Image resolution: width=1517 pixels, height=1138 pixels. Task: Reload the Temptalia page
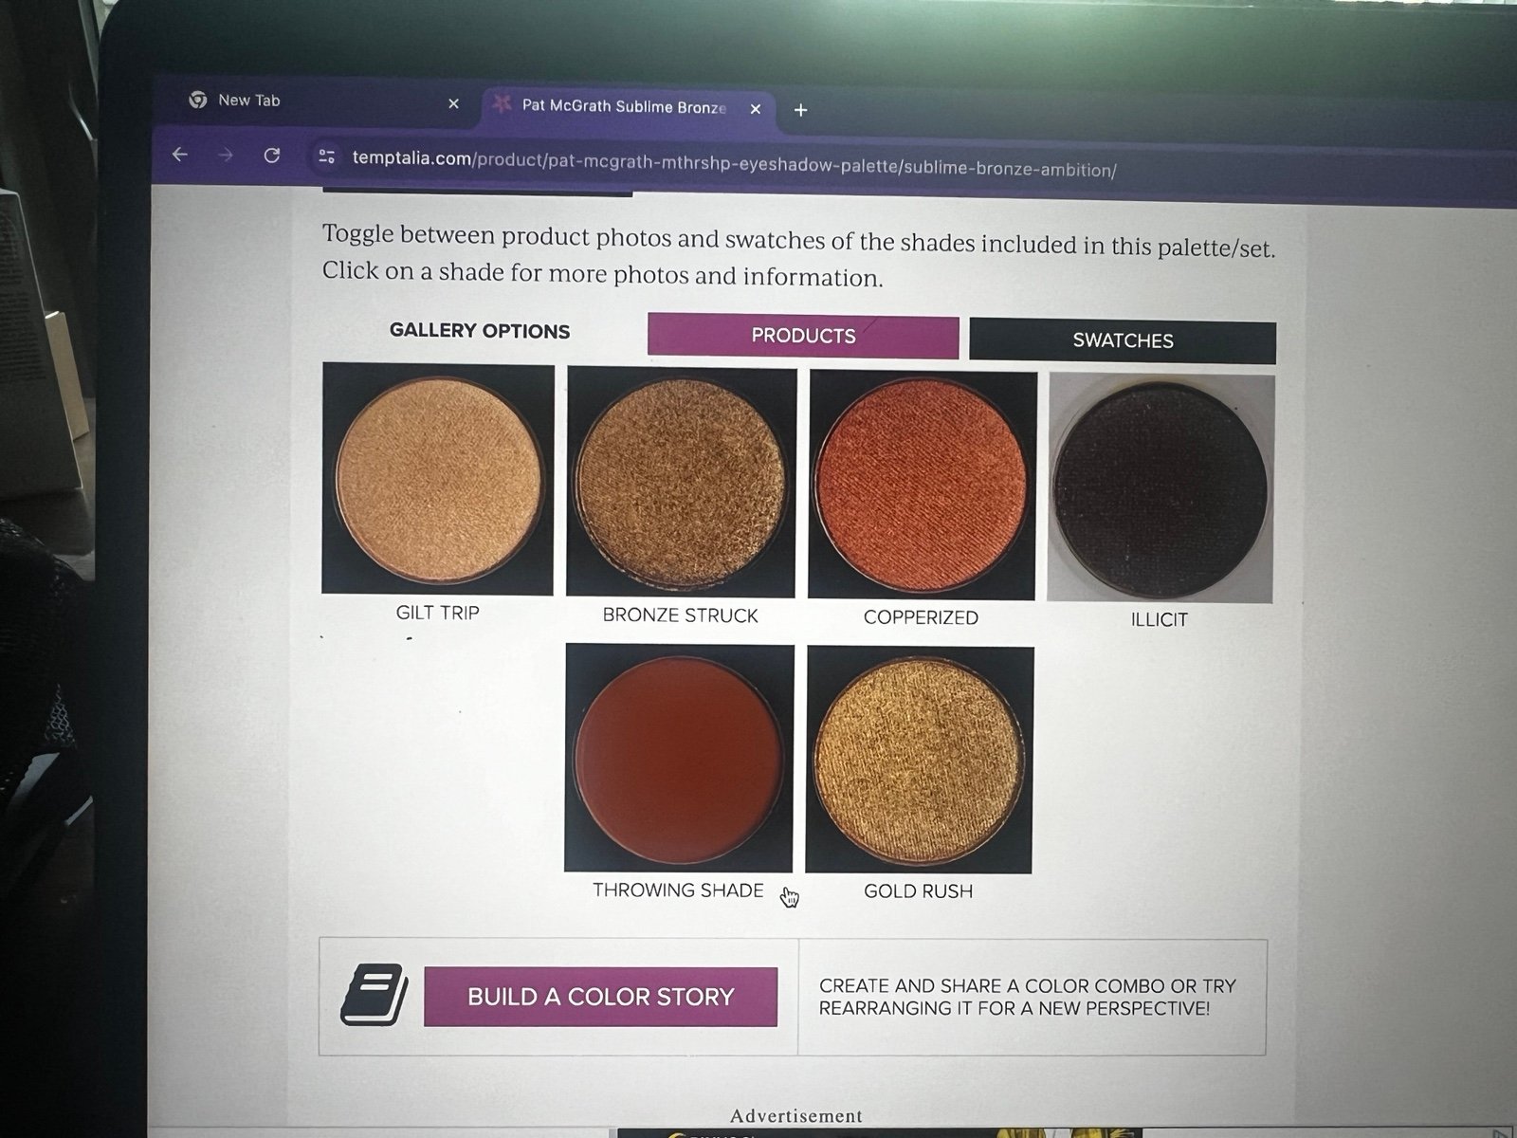(x=271, y=156)
